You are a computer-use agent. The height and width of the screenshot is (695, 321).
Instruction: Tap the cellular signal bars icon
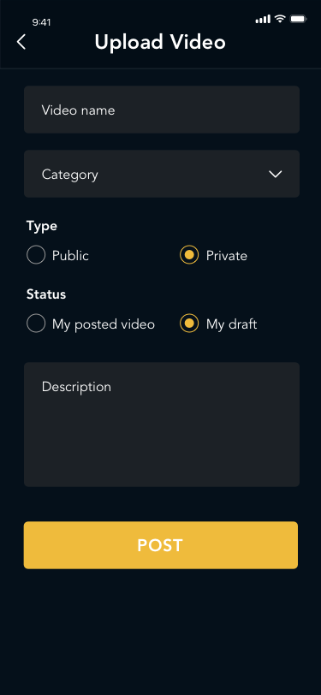click(263, 19)
